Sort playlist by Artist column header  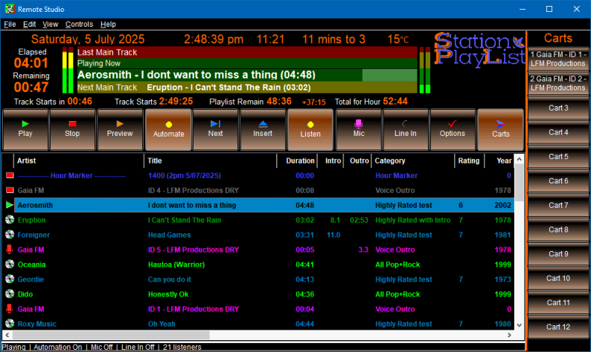[79, 160]
